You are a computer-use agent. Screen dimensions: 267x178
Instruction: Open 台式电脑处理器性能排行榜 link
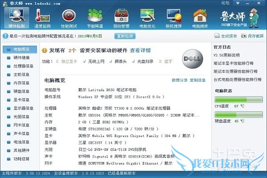click(x=238, y=80)
